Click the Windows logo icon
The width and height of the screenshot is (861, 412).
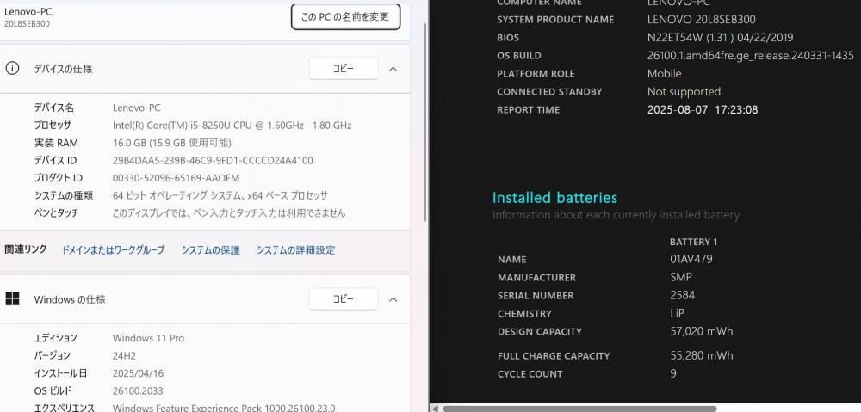coord(12,299)
